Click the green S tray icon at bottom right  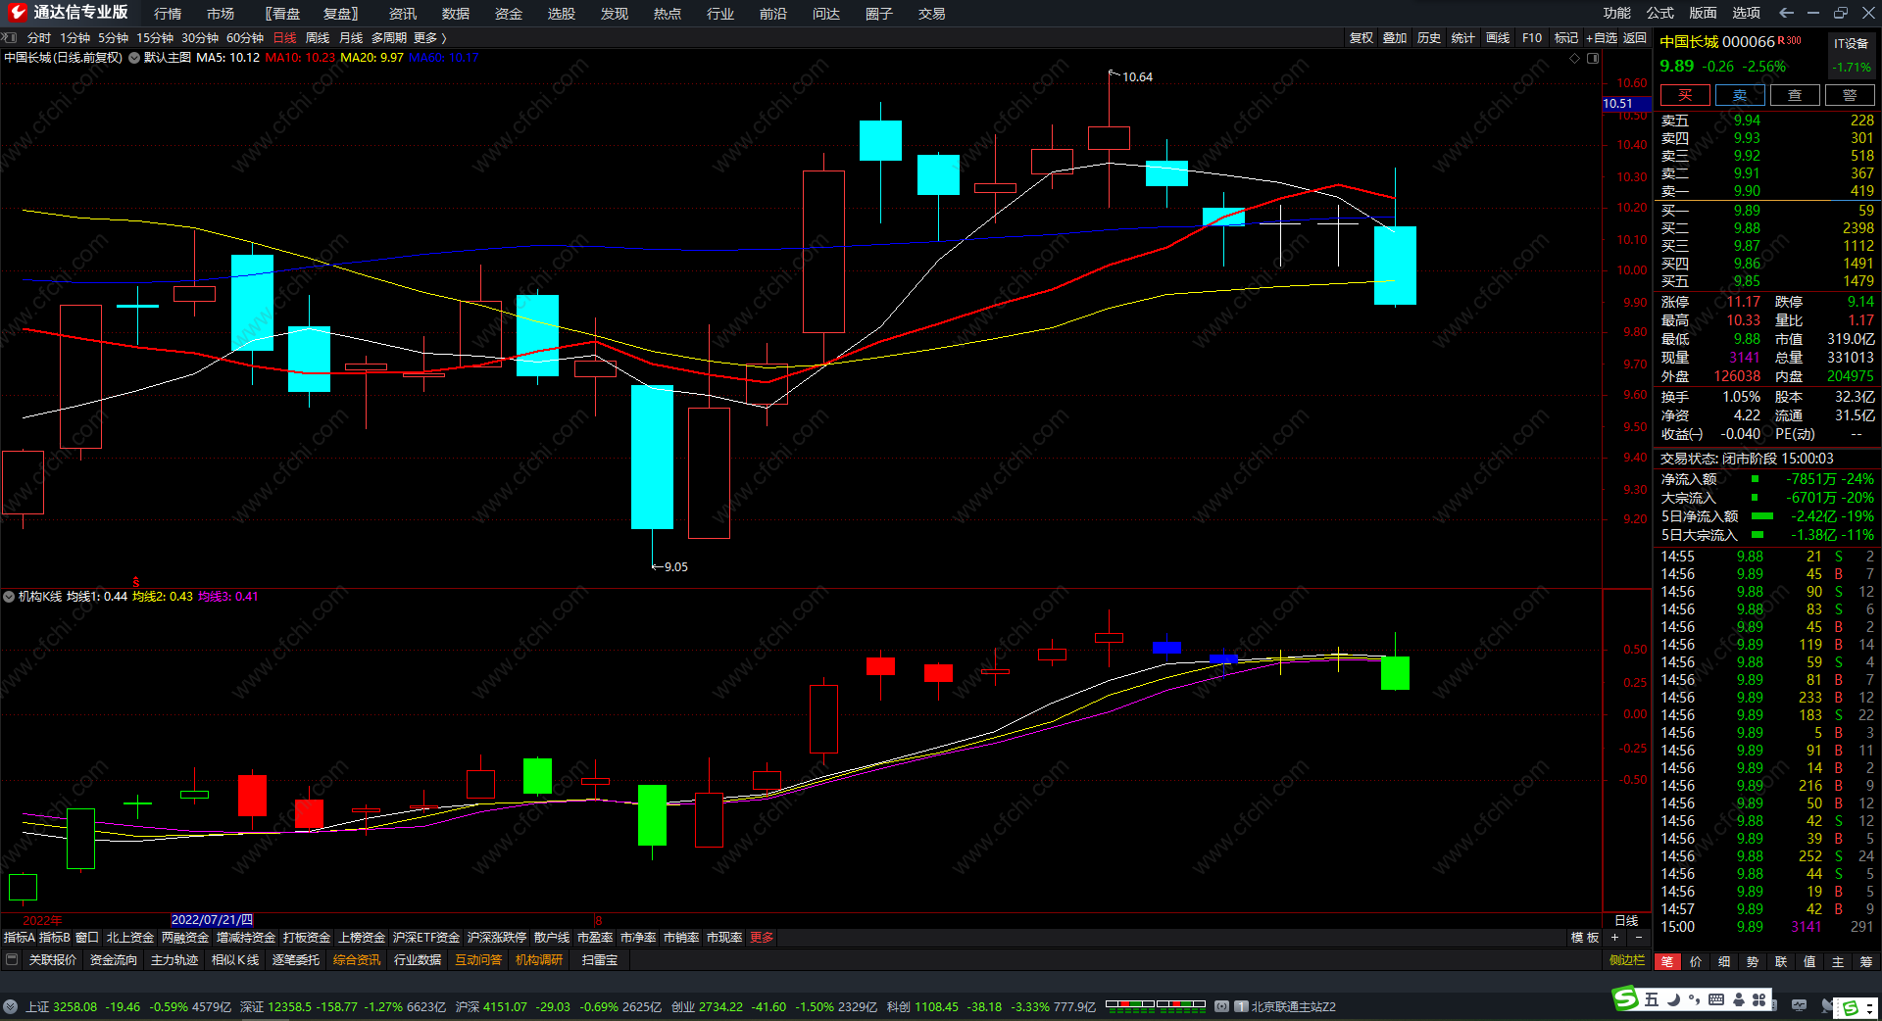tap(1850, 1007)
